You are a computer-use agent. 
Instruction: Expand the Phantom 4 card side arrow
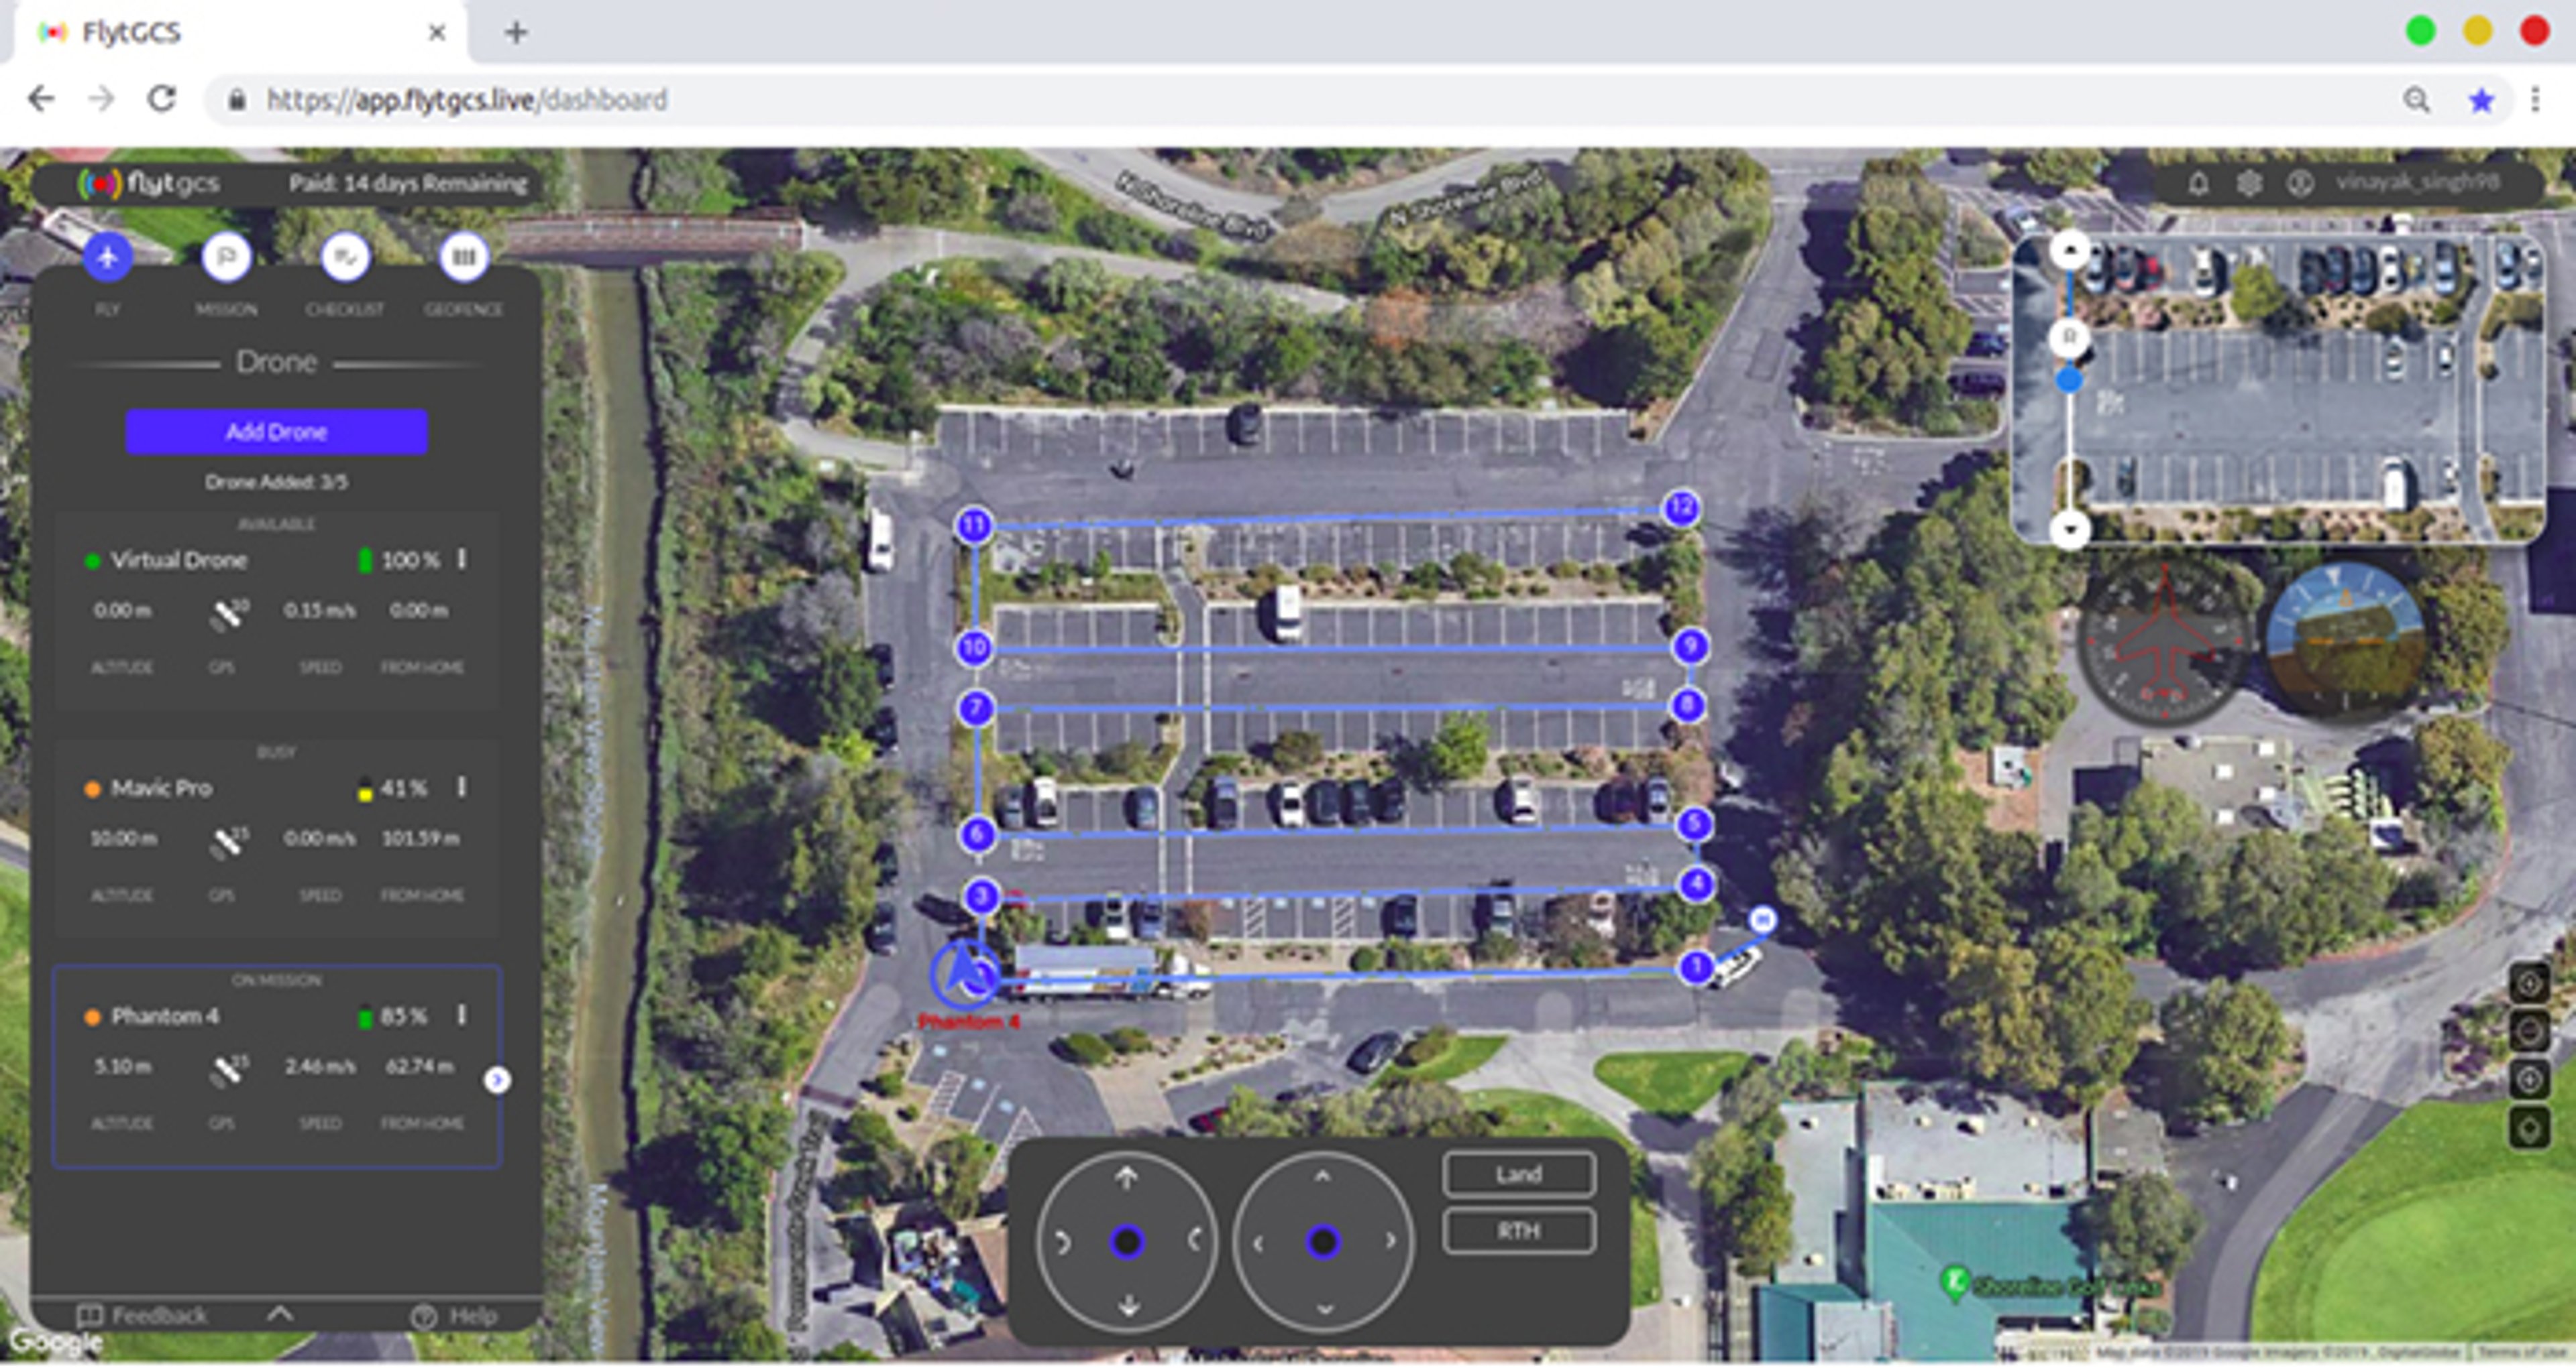(497, 1080)
